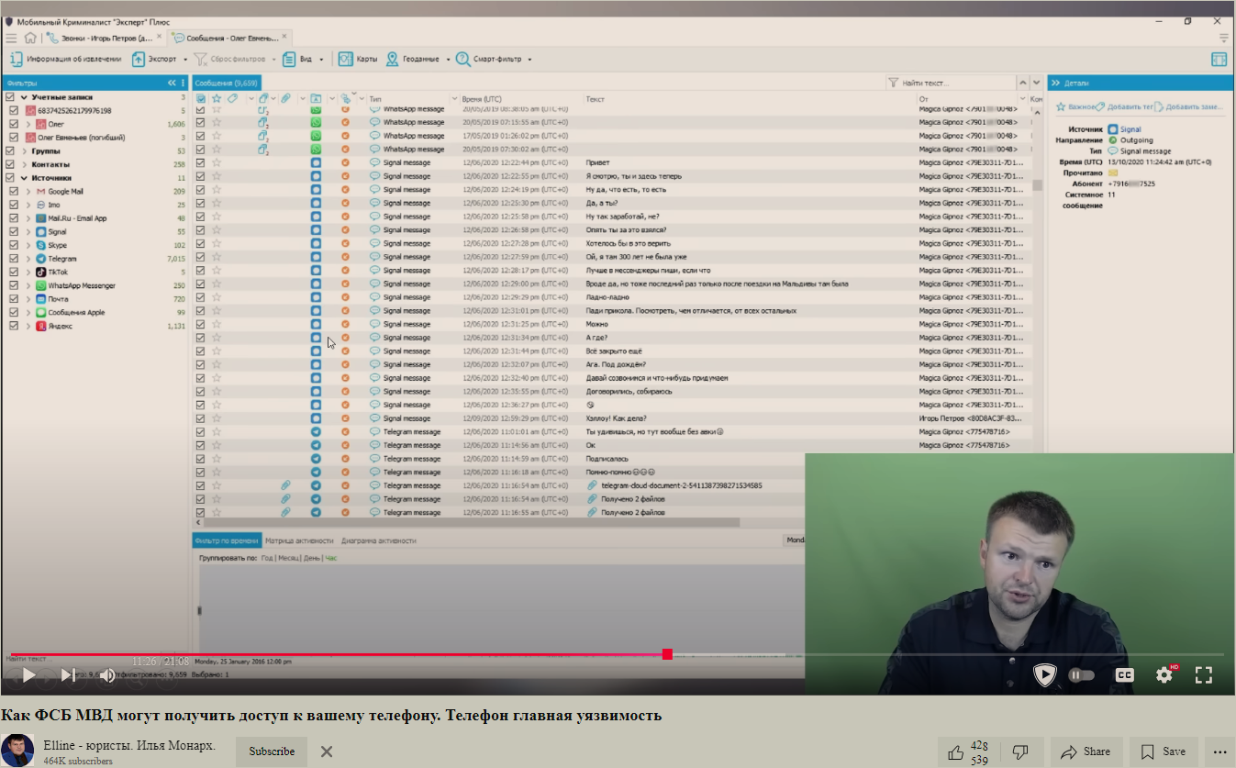Click the Яндекс source icon
Image resolution: width=1236 pixels, height=768 pixels.
pyautogui.click(x=41, y=326)
